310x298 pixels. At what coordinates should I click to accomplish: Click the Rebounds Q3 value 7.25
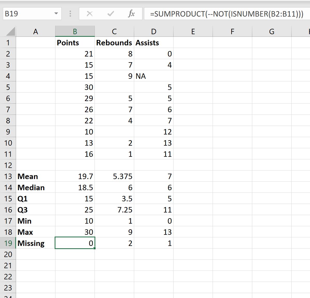114,210
